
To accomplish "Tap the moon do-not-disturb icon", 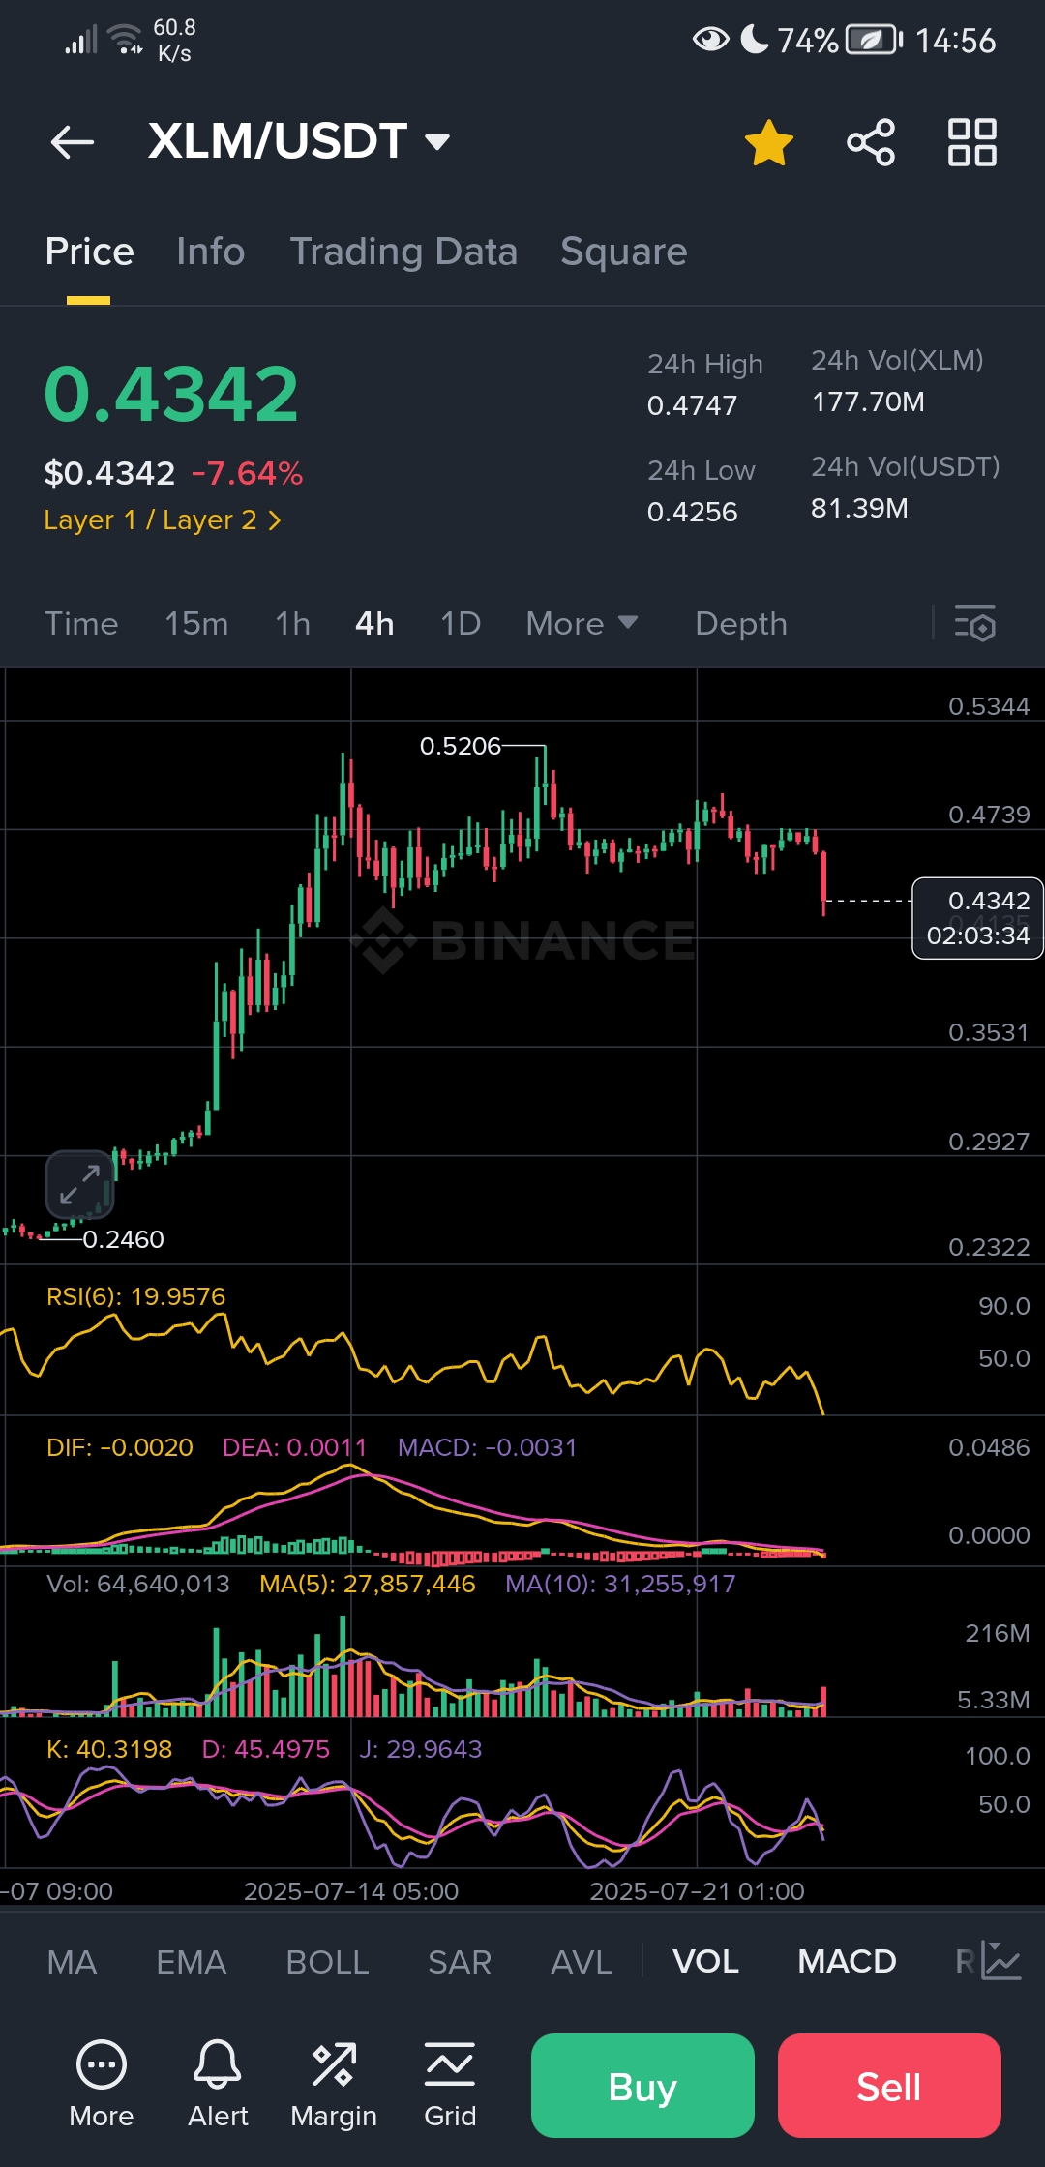I will pos(754,40).
